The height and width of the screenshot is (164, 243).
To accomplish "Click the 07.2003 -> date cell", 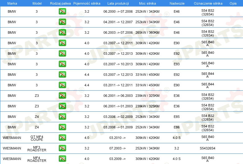I will (x=117, y=148).
